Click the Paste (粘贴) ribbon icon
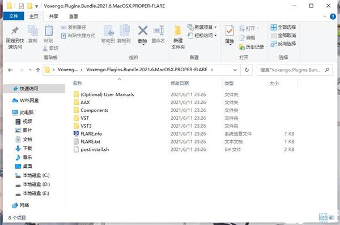This screenshot has height=225, width=340. point(49,31)
